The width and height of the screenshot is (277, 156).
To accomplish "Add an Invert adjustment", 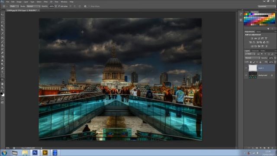I will tap(252, 46).
